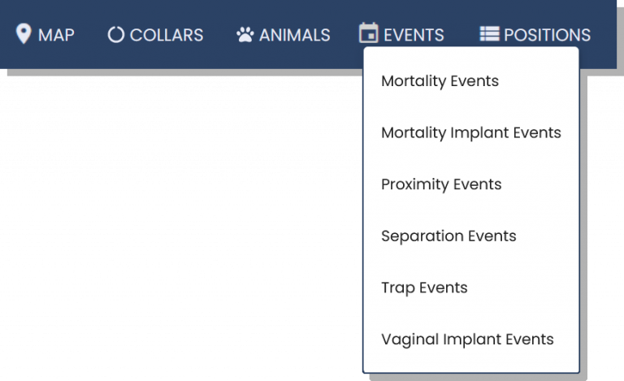Screen dimensions: 624x381
Task: Click the Collars ring icon
Action: 116,35
